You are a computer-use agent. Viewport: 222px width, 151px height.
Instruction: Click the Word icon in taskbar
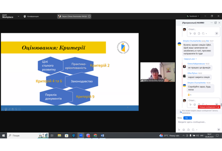pos(102,136)
